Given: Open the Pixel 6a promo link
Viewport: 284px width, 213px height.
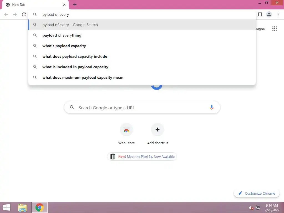Looking at the screenshot, I should pyautogui.click(x=142, y=156).
